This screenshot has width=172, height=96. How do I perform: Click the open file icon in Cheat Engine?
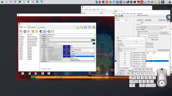click(119, 16)
